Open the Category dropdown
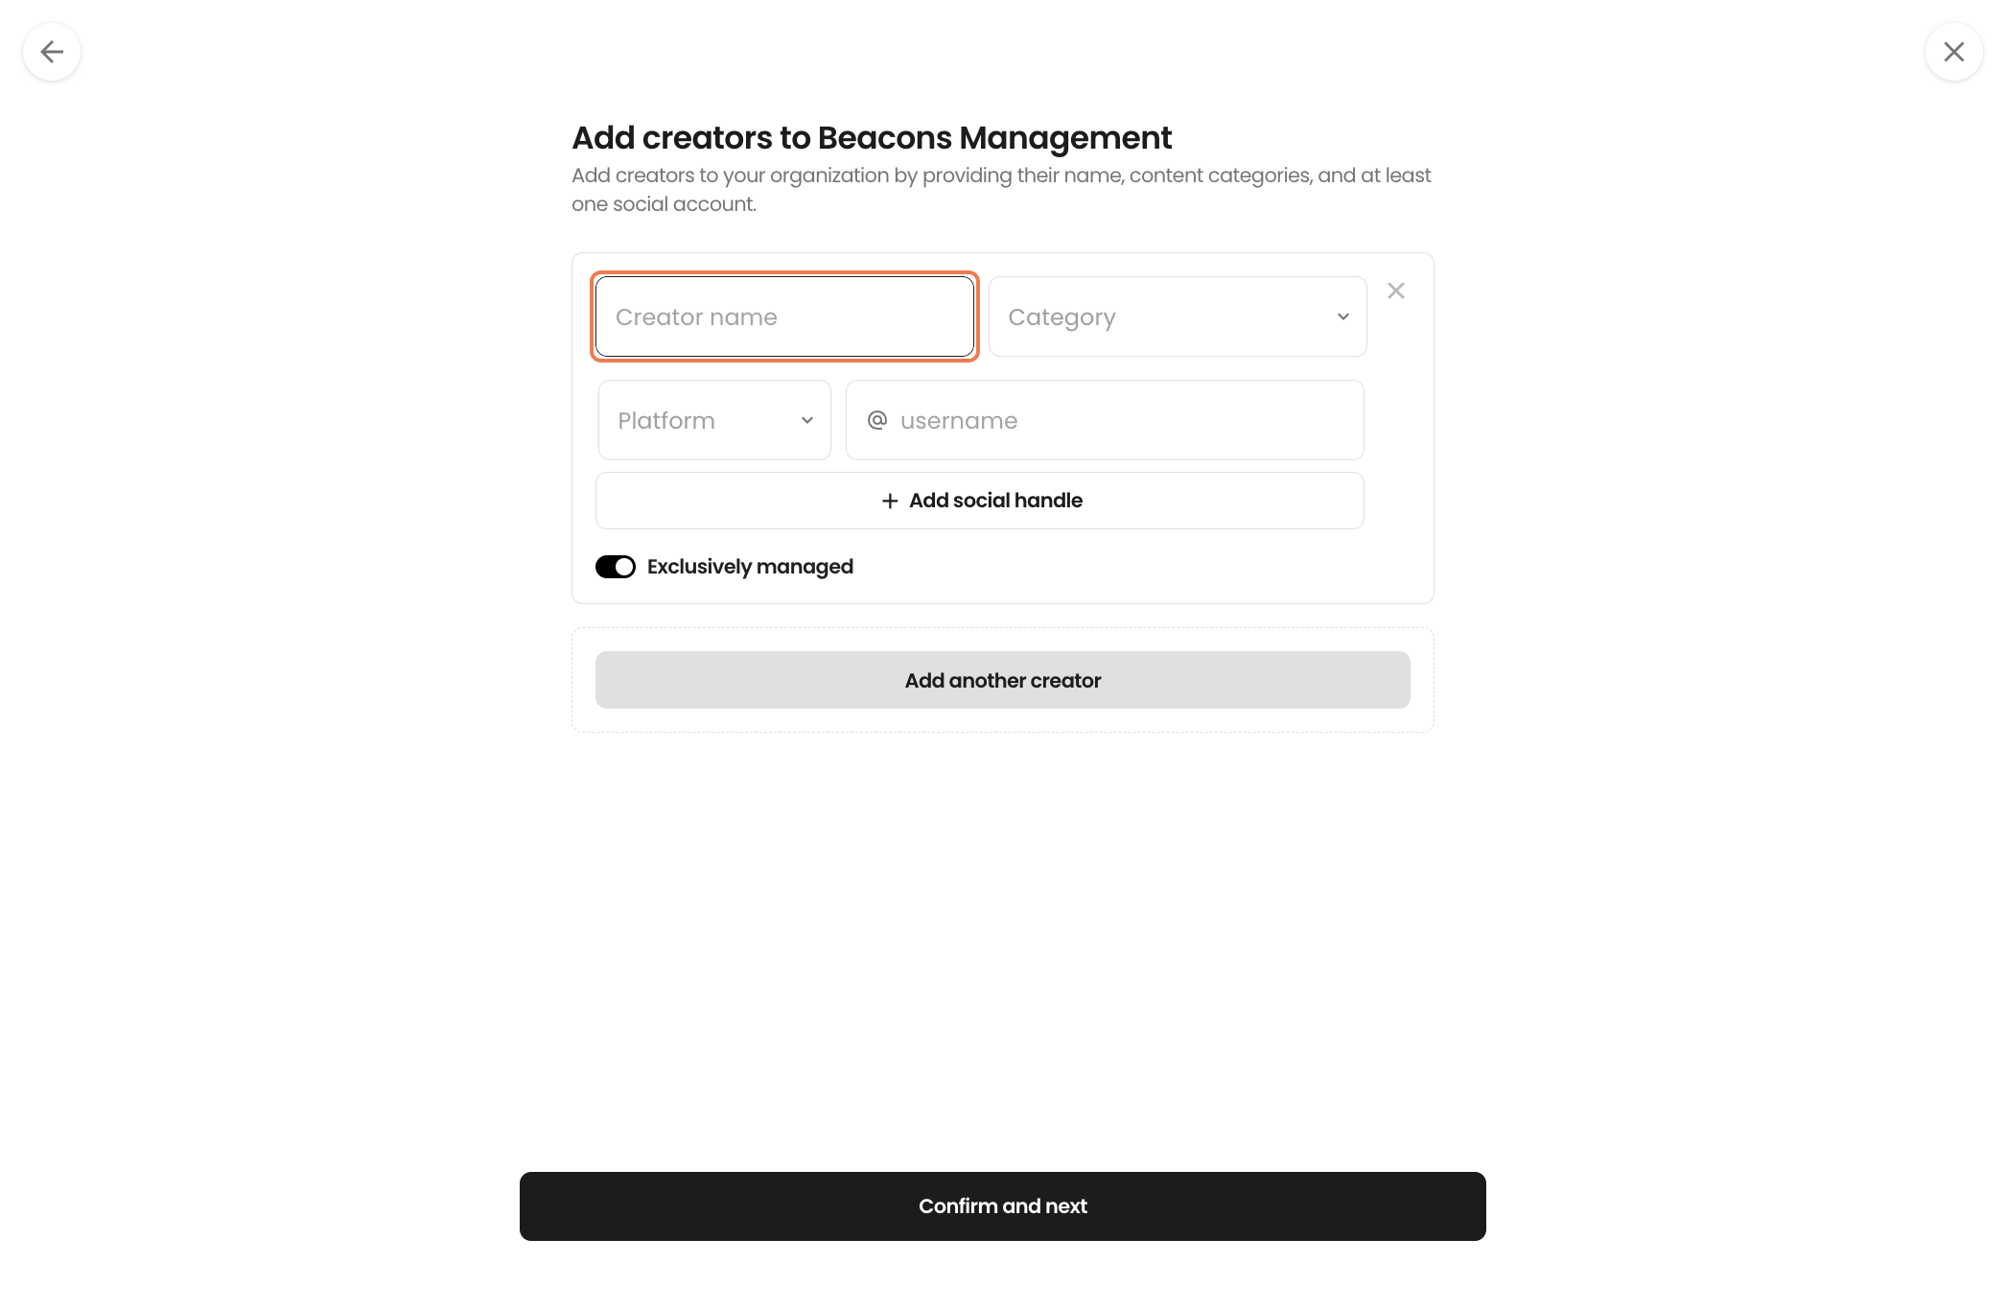The height and width of the screenshot is (1310, 2006). [x=1178, y=316]
